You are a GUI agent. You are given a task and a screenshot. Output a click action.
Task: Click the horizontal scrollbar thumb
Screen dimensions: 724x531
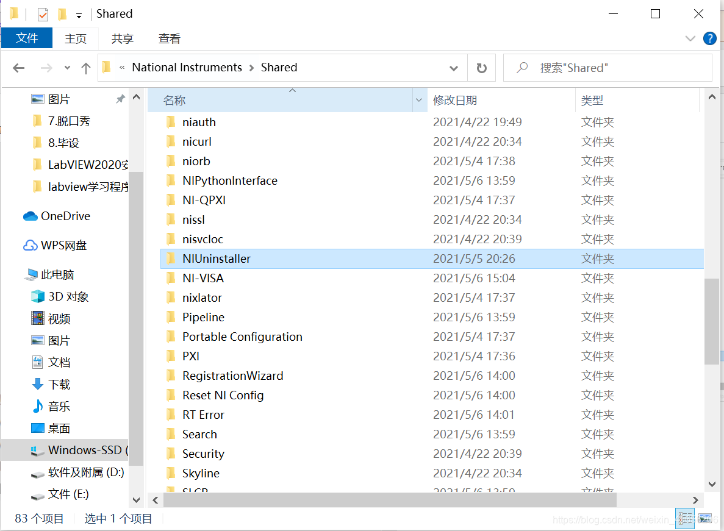coord(390,500)
